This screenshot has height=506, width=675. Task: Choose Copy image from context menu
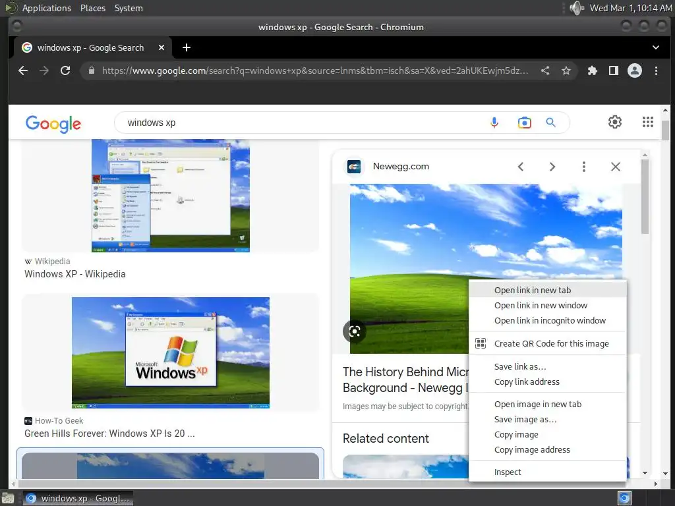[547, 435]
